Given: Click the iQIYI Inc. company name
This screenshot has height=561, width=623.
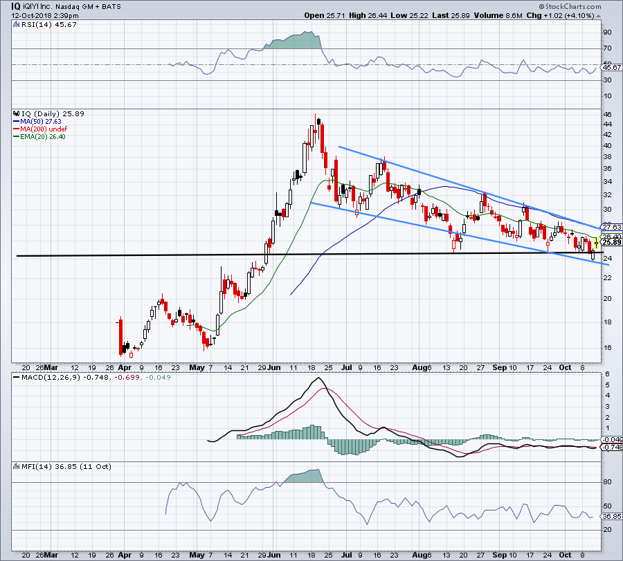Looking at the screenshot, I should point(38,7).
